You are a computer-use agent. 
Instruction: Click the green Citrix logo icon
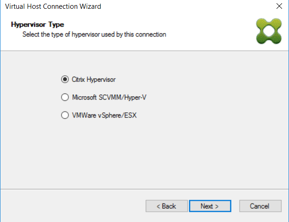pyautogui.click(x=269, y=31)
